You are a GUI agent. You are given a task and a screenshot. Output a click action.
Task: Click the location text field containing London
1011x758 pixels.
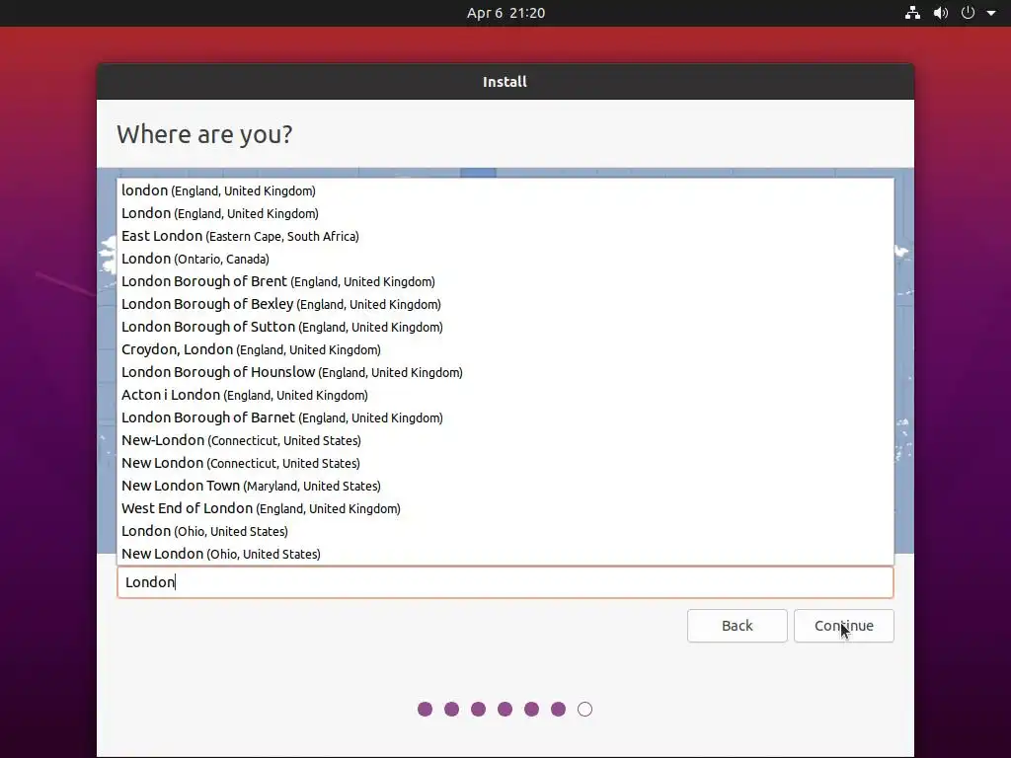(505, 582)
